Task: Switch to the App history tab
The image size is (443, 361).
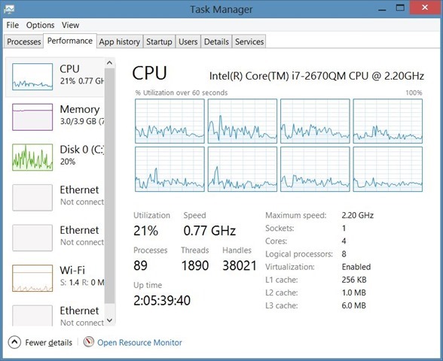Action: click(120, 42)
